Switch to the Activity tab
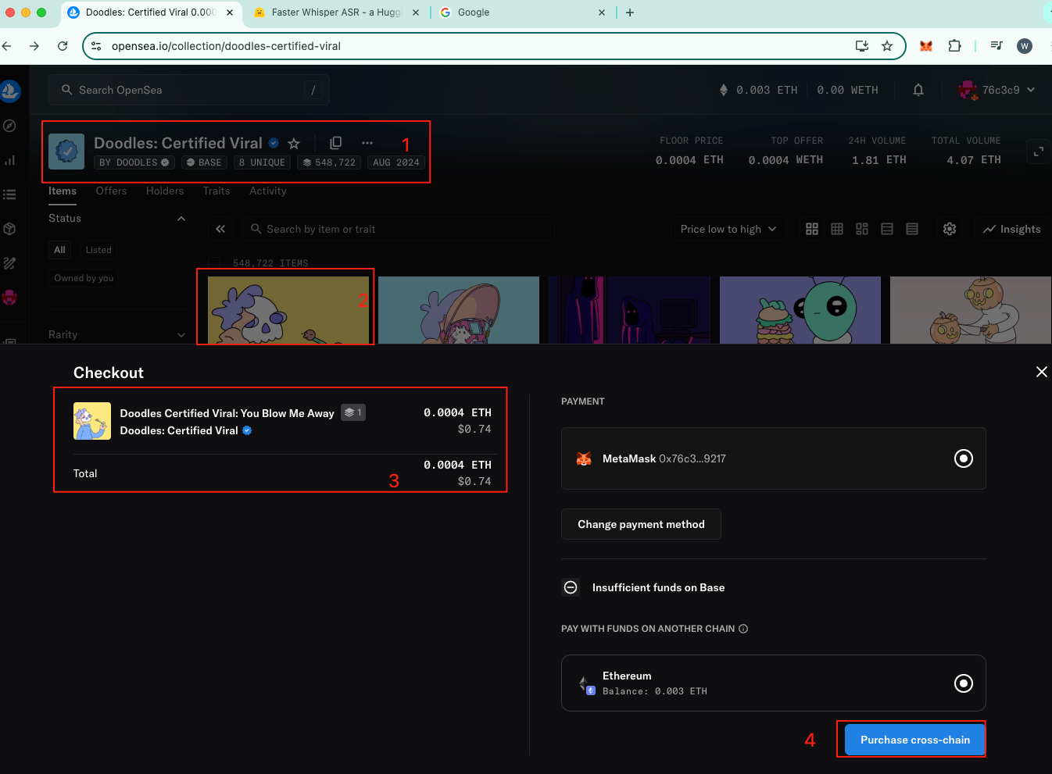 pyautogui.click(x=267, y=191)
